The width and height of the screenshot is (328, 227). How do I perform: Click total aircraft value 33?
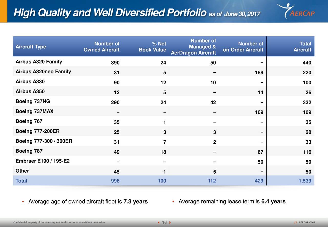[x=308, y=142]
